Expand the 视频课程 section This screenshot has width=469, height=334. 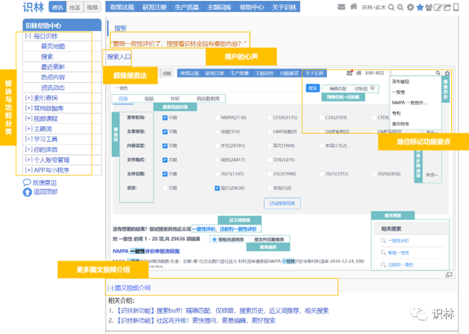click(x=29, y=119)
